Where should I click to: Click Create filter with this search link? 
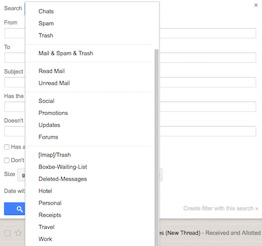pos(221,208)
